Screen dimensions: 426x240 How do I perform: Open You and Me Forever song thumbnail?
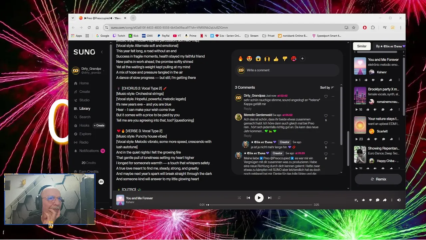click(360, 66)
